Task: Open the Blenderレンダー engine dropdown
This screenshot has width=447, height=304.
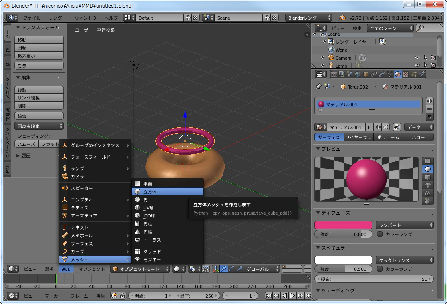Action: tap(309, 18)
